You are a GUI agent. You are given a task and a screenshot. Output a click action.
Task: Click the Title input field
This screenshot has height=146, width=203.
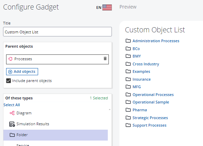57,32
